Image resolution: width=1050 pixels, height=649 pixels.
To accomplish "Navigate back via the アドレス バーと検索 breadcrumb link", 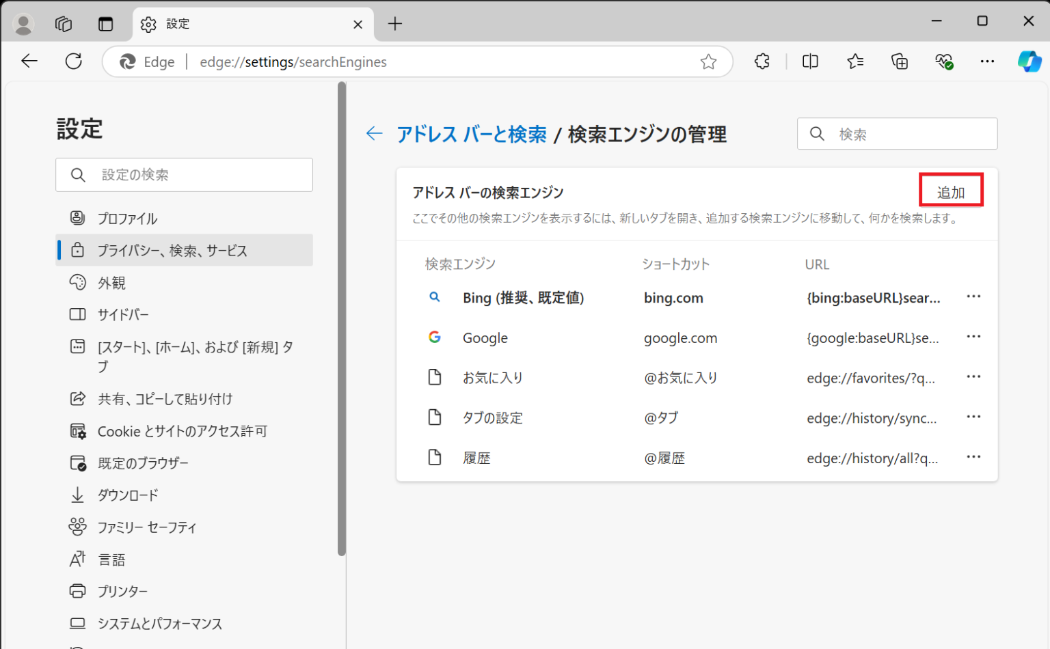I will (x=473, y=134).
